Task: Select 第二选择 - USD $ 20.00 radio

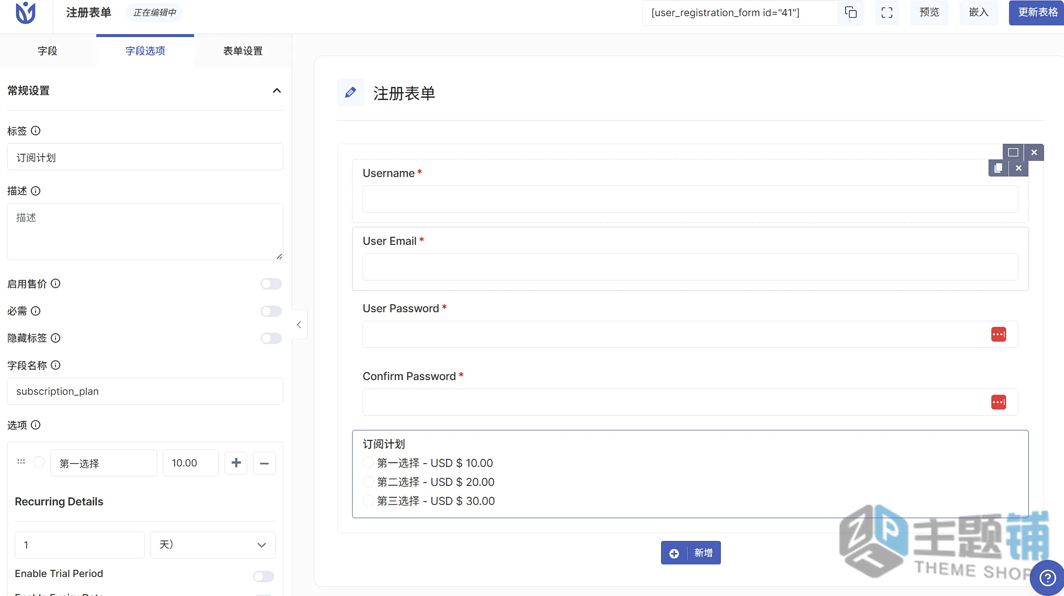Action: 368,482
